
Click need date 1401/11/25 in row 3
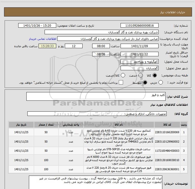coord(21,151)
